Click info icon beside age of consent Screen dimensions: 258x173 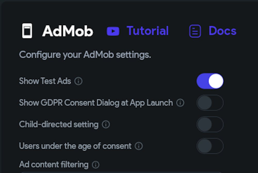pyautogui.click(x=139, y=146)
